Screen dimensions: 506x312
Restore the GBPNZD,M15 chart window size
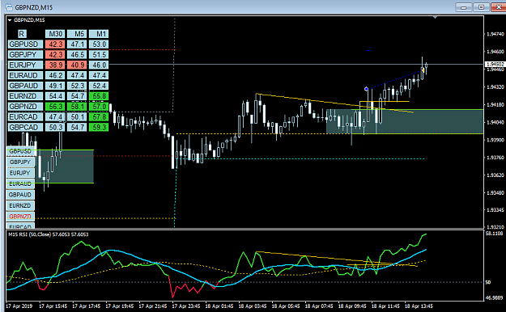[481, 7]
